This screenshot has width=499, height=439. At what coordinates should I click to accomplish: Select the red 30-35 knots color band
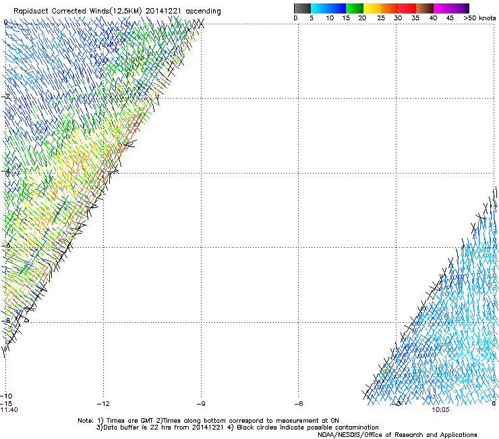pyautogui.click(x=407, y=8)
